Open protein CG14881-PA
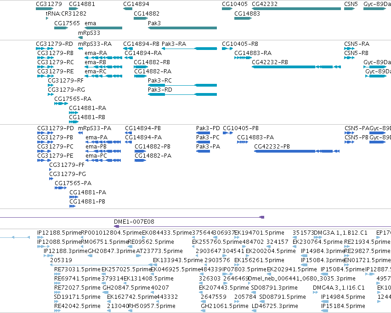Viewport: 391px width, 313px height. click(x=88, y=192)
